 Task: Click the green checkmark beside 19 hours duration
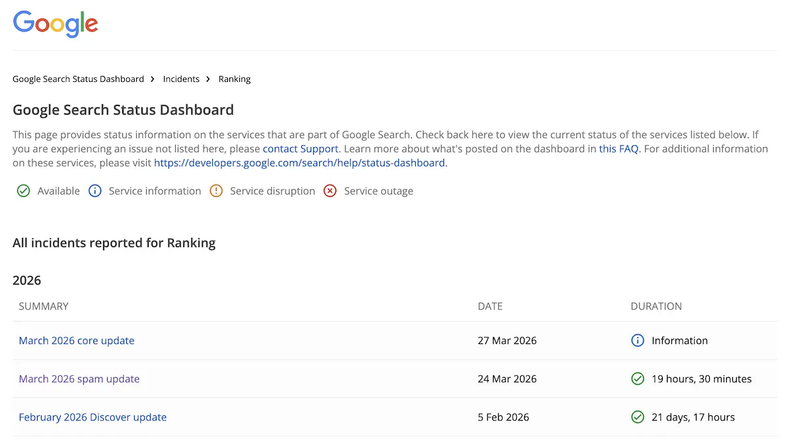pos(638,378)
